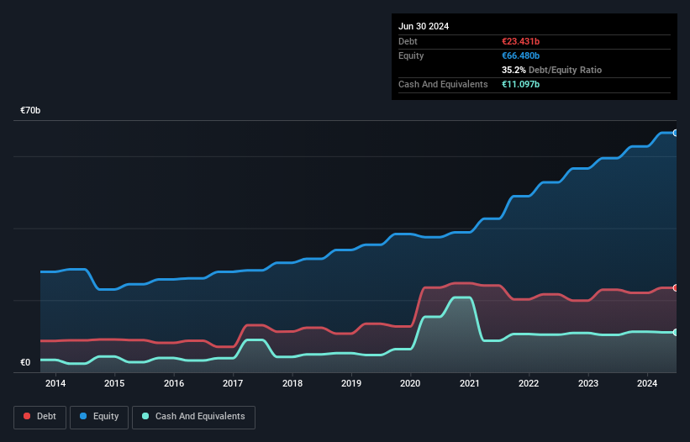Click the Debt label in tooltip
This screenshot has height=442, width=690.
pyautogui.click(x=408, y=41)
